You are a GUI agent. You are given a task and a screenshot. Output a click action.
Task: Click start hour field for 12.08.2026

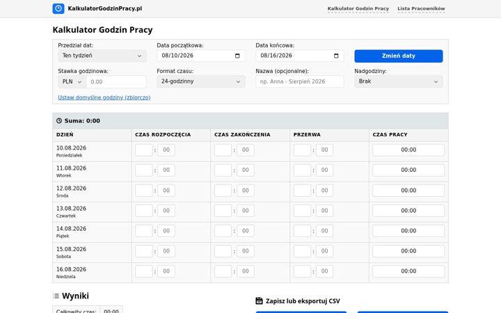[144, 191]
